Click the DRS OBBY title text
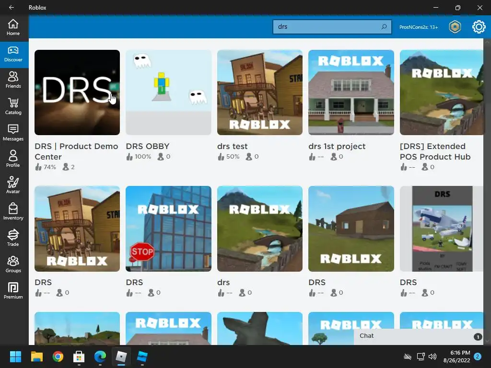Screen dimensions: 491x368 (x=148, y=146)
